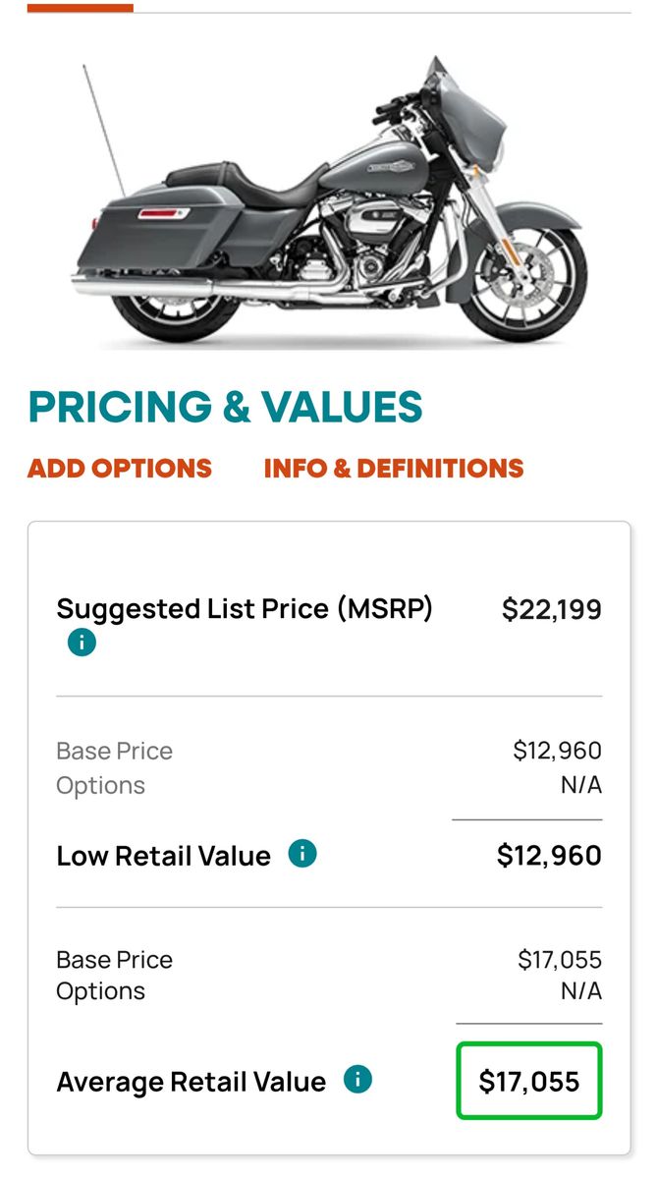Tap the Average Retail Value info icon
Viewport: 657px width, 1179px height.
click(x=357, y=1081)
